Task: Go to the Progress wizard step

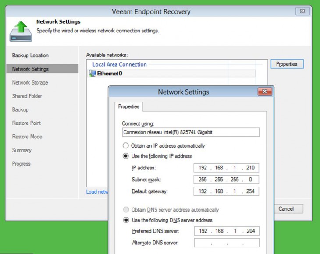Action: 21,164
